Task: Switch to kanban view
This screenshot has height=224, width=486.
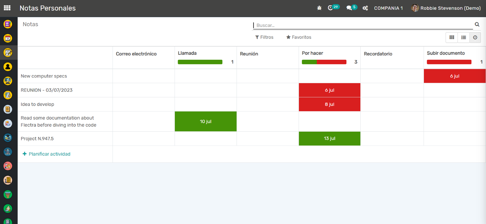Action: coord(452,37)
